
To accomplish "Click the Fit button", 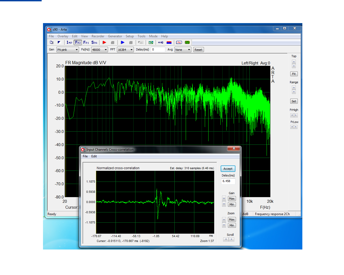I will coord(294,74).
